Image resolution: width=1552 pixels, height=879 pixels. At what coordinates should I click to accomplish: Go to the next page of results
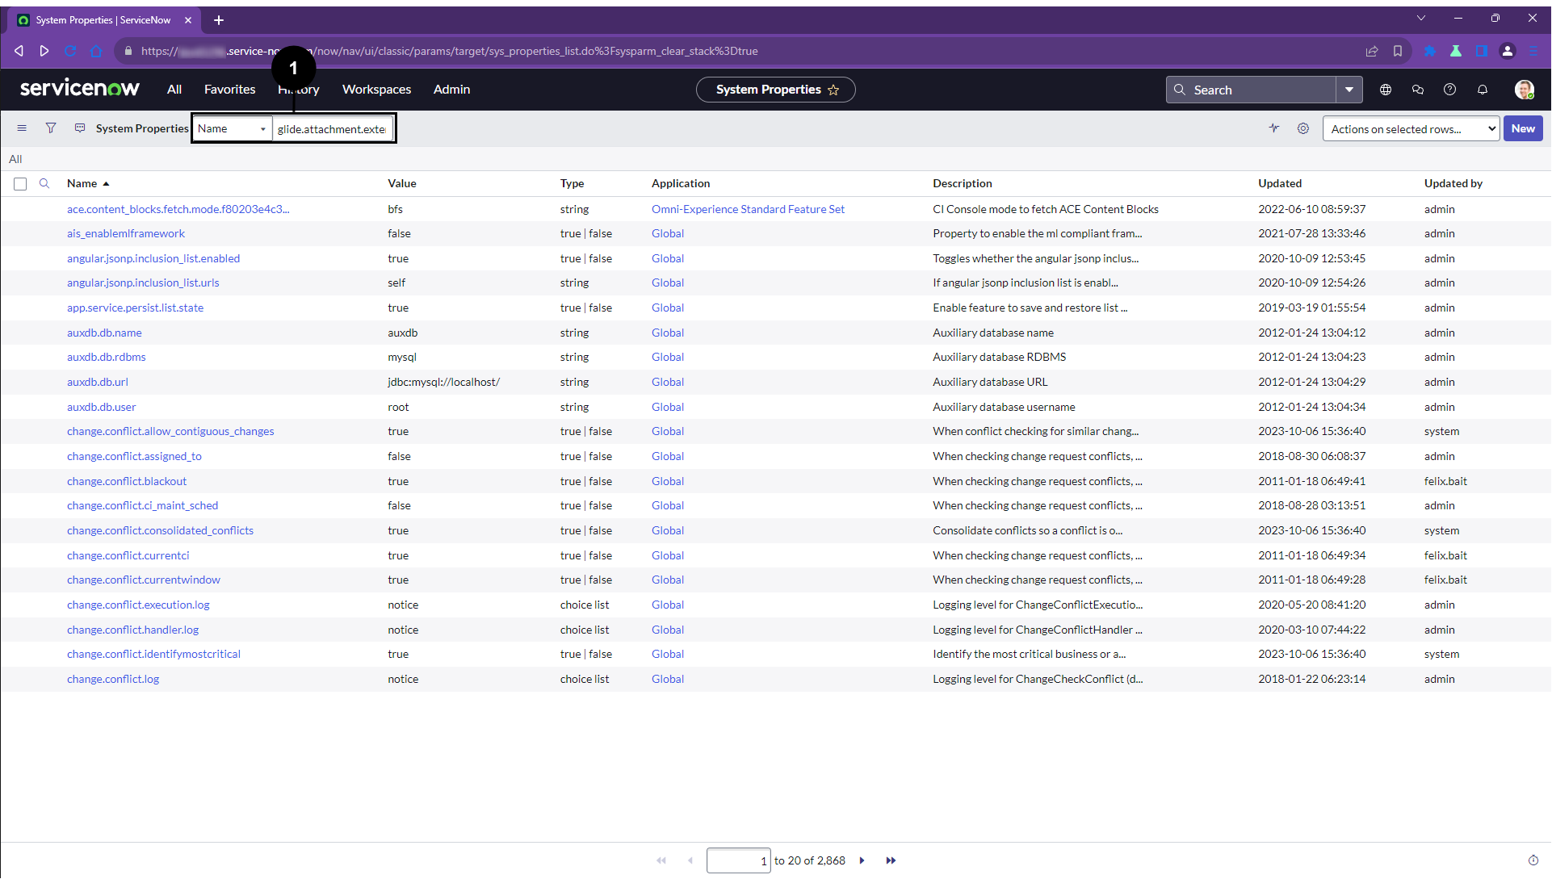tap(862, 860)
